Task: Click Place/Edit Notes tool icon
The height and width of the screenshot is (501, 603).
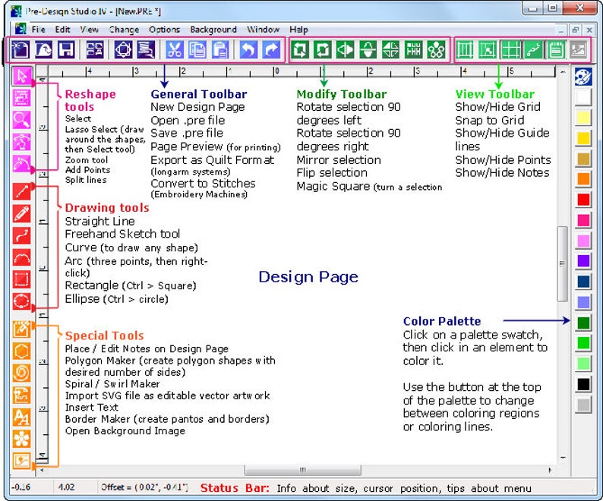Action: (21, 329)
